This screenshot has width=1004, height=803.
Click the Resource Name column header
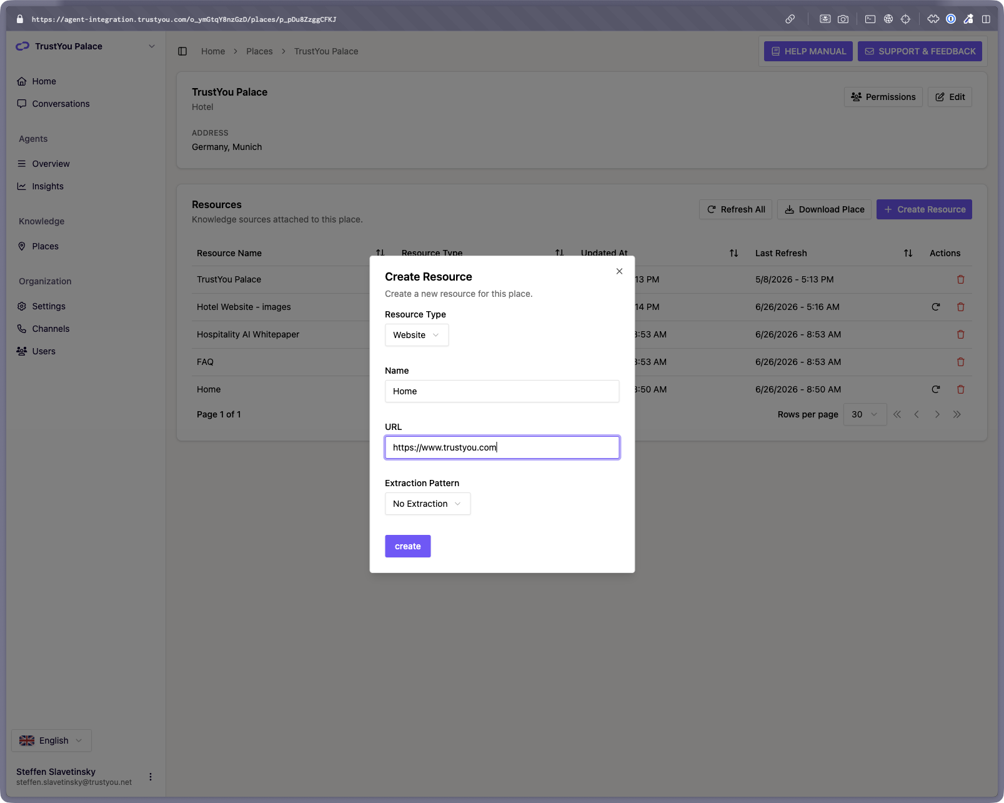pyautogui.click(x=229, y=253)
